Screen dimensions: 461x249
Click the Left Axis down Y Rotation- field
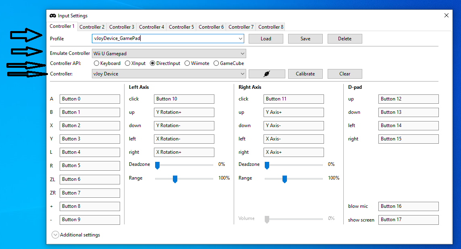click(x=184, y=126)
